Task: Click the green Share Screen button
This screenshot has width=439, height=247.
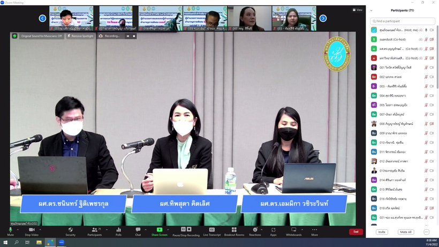Action: pos(160,231)
